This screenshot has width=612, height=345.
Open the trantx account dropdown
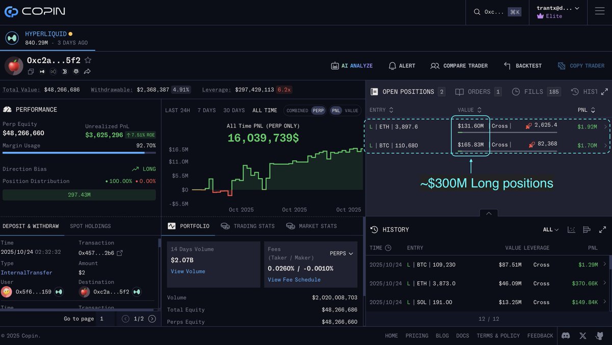tap(558, 8)
